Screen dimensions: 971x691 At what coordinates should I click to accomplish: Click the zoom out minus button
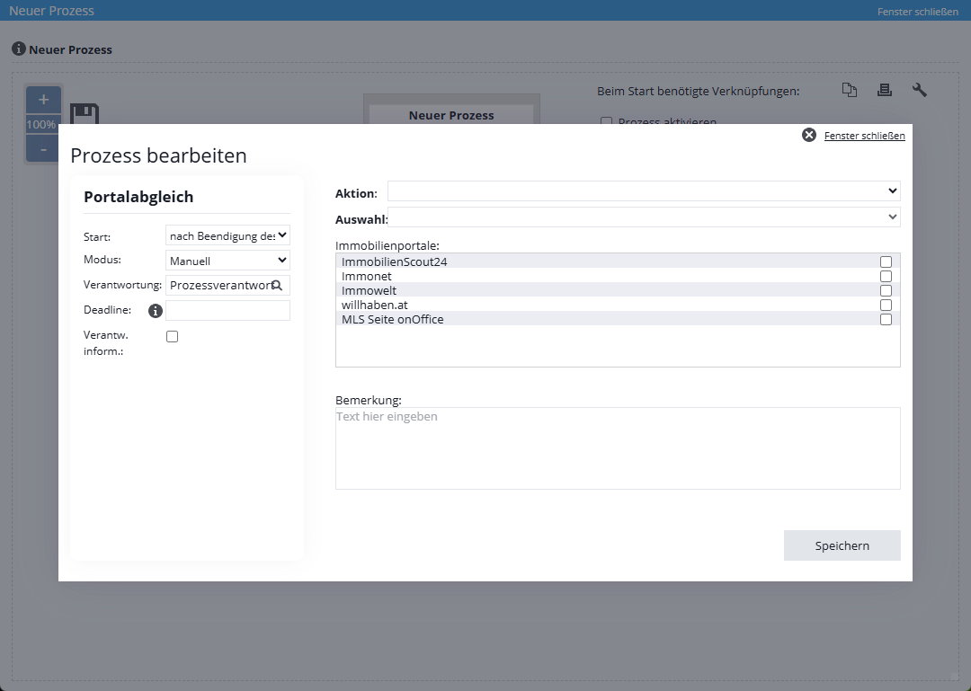tap(43, 148)
